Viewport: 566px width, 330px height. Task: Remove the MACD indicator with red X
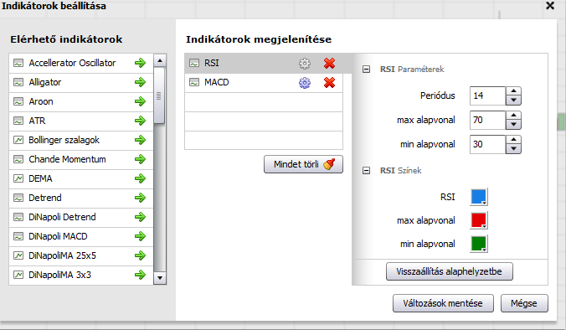tap(329, 83)
